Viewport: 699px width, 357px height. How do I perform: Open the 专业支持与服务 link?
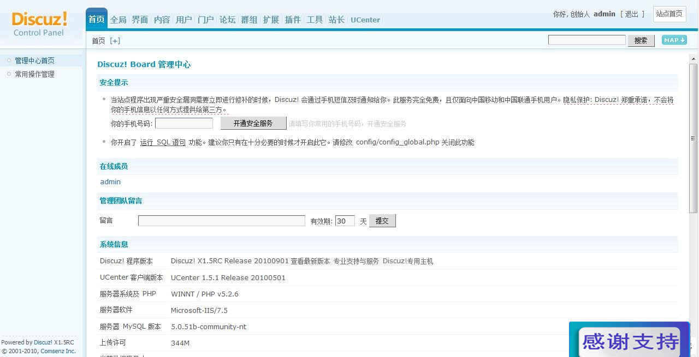(356, 261)
